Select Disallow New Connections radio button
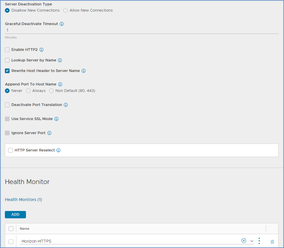The width and height of the screenshot is (284, 248). click(7, 11)
